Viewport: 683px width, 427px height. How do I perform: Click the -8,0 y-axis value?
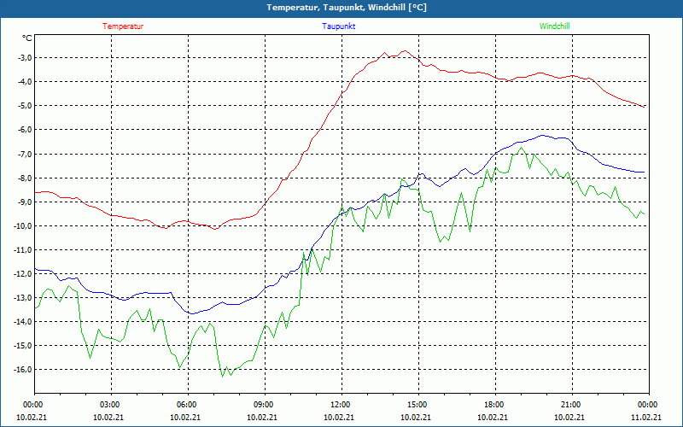pos(24,178)
